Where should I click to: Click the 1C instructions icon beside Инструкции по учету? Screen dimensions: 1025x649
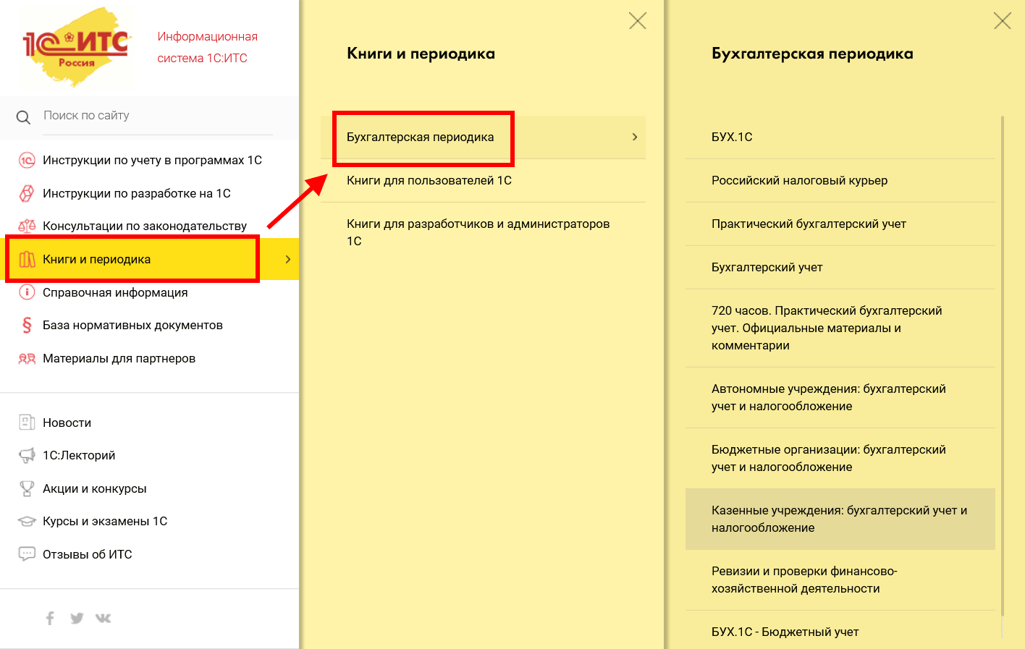tap(27, 161)
